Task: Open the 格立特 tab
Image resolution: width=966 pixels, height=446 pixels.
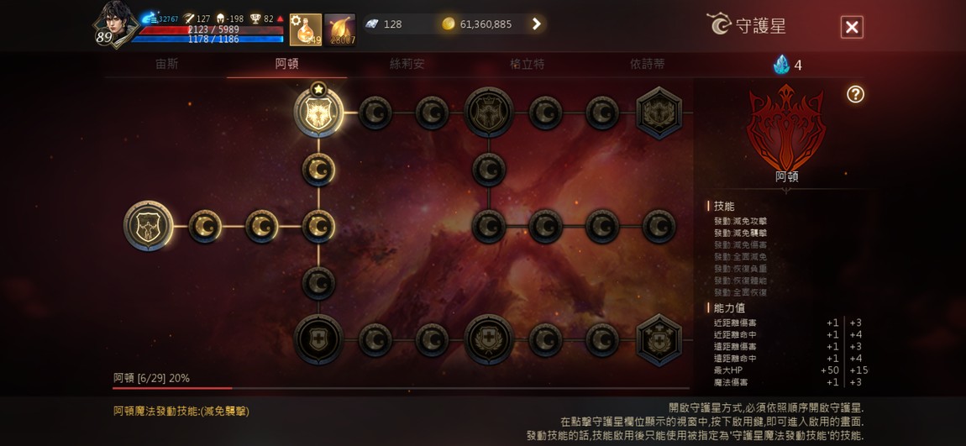Action: click(528, 64)
